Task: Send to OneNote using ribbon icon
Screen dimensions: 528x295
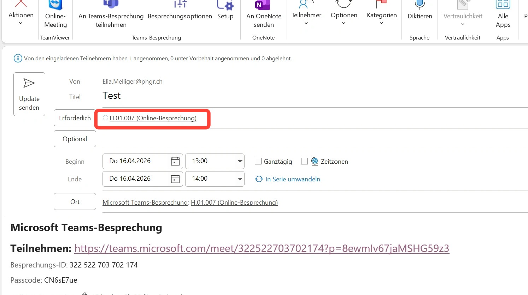Action: point(263,5)
